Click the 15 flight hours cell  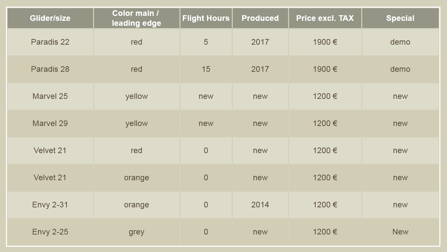pos(206,69)
